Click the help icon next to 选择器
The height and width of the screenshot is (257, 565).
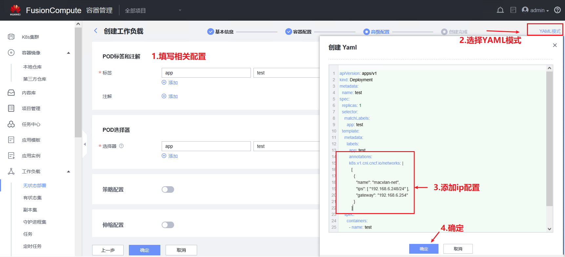(x=121, y=146)
